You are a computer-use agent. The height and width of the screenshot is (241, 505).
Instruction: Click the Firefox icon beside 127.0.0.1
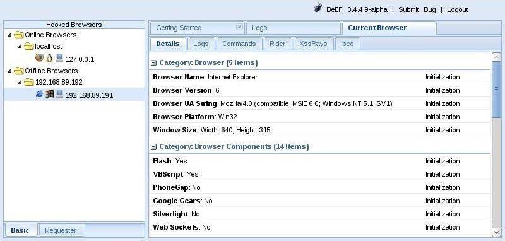pyautogui.click(x=39, y=57)
